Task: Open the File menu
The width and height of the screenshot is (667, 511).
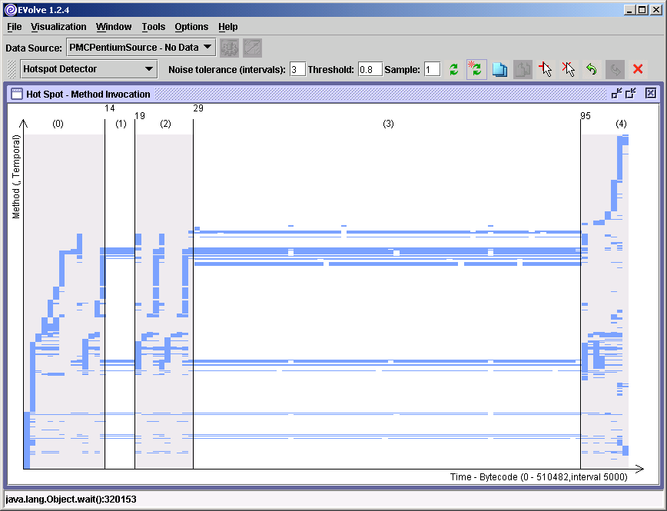Action: 14,27
